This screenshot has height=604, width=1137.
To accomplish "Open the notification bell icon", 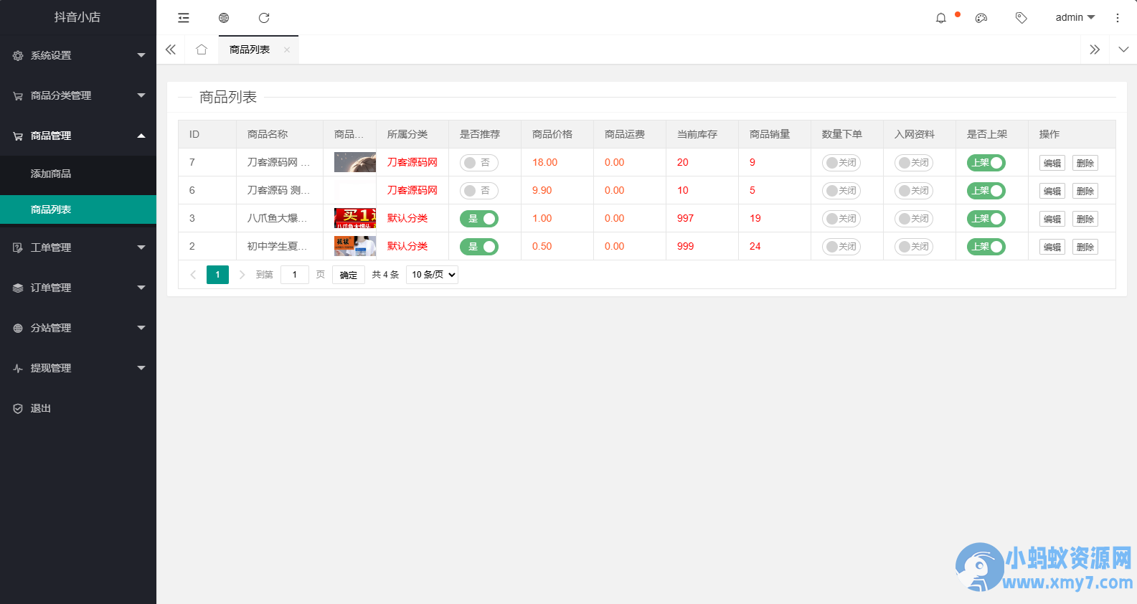I will (941, 18).
